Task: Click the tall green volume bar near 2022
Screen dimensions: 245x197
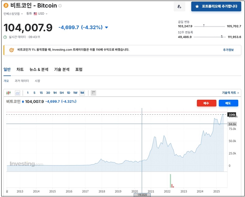Action: point(171,181)
